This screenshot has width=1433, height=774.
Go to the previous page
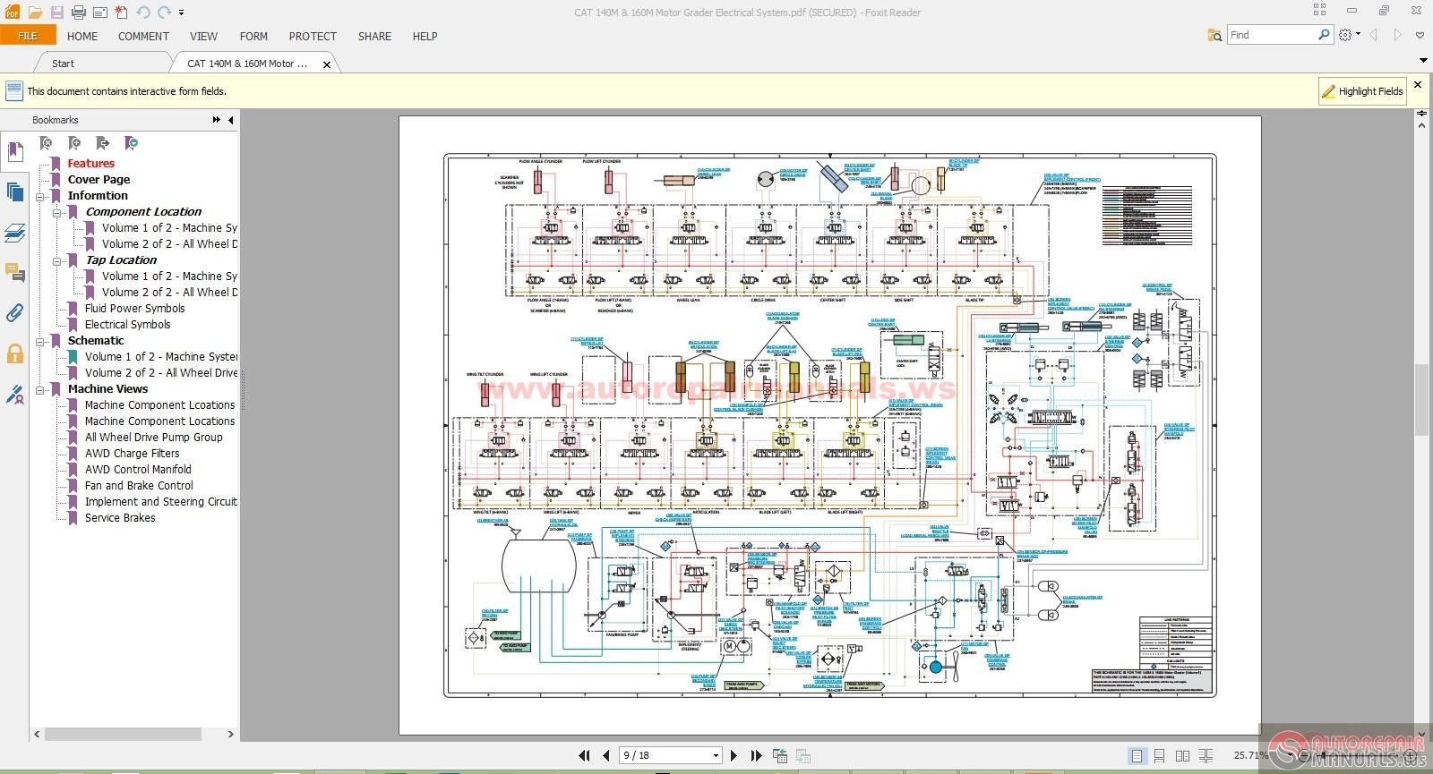[606, 755]
